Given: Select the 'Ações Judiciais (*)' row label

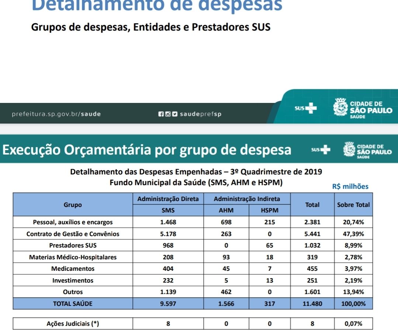Looking at the screenshot, I should pyautogui.click(x=73, y=324).
